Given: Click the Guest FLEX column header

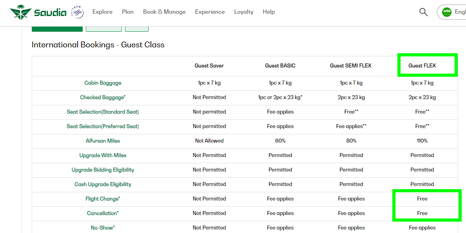Looking at the screenshot, I should 422,66.
